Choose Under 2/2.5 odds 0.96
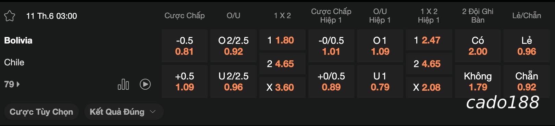Screen dimensions: 555x126 pyautogui.click(x=233, y=81)
